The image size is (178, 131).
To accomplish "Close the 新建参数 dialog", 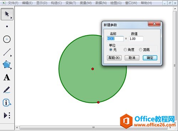I will tap(154, 24).
